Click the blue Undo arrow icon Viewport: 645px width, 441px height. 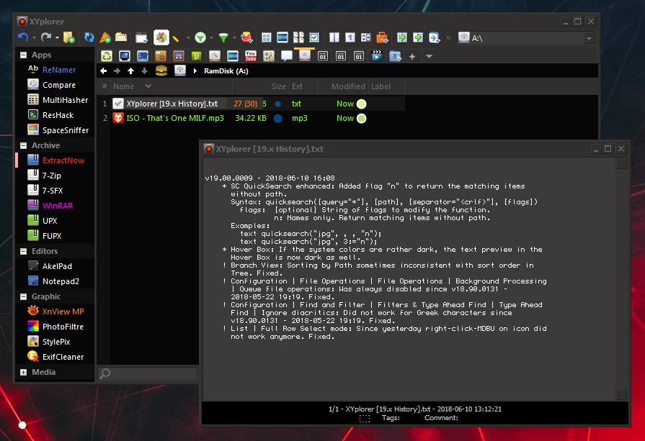(23, 37)
